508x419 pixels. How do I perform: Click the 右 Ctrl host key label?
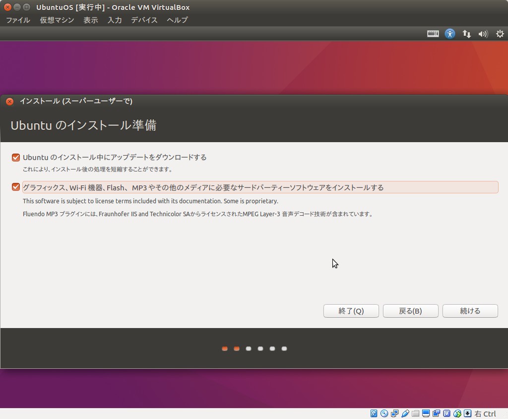[x=485, y=414]
